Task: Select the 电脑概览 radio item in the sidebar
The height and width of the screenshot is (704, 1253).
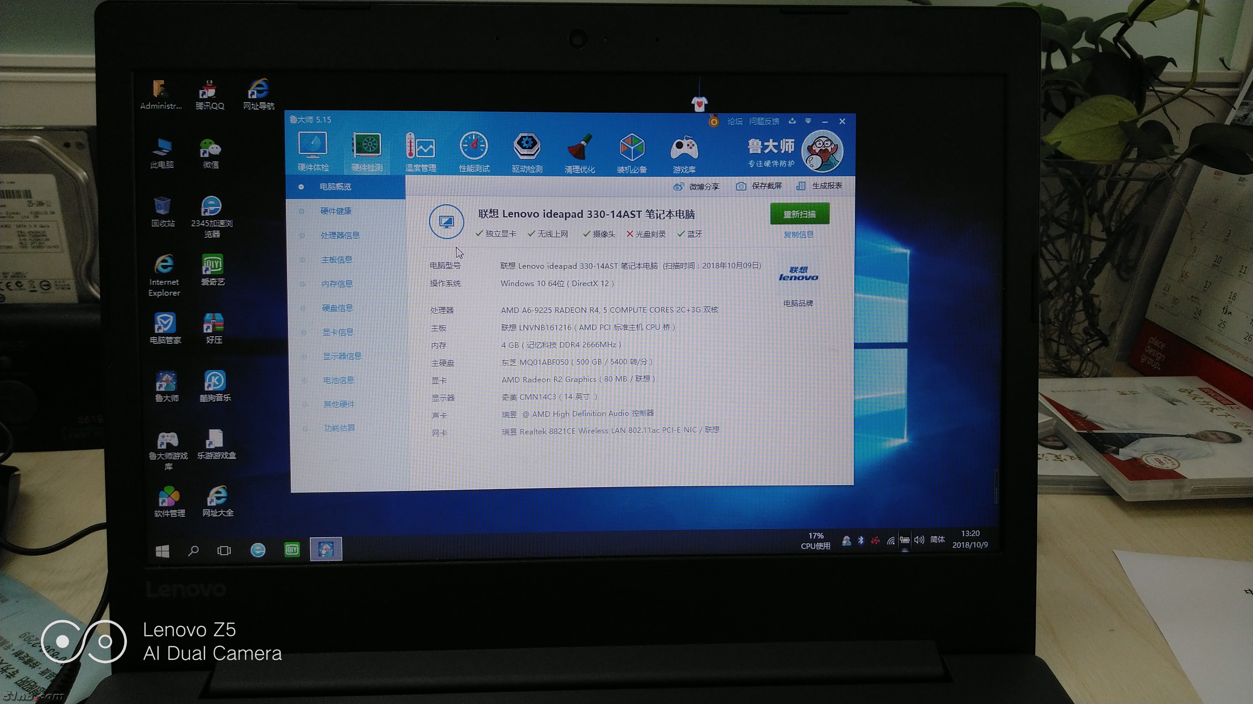Action: pyautogui.click(x=301, y=186)
